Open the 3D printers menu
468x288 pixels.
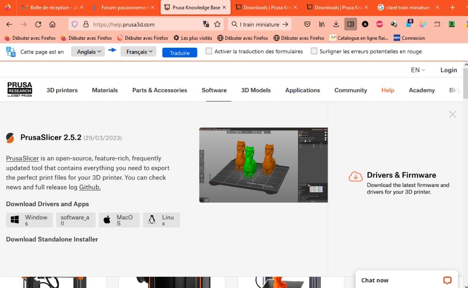tap(62, 90)
